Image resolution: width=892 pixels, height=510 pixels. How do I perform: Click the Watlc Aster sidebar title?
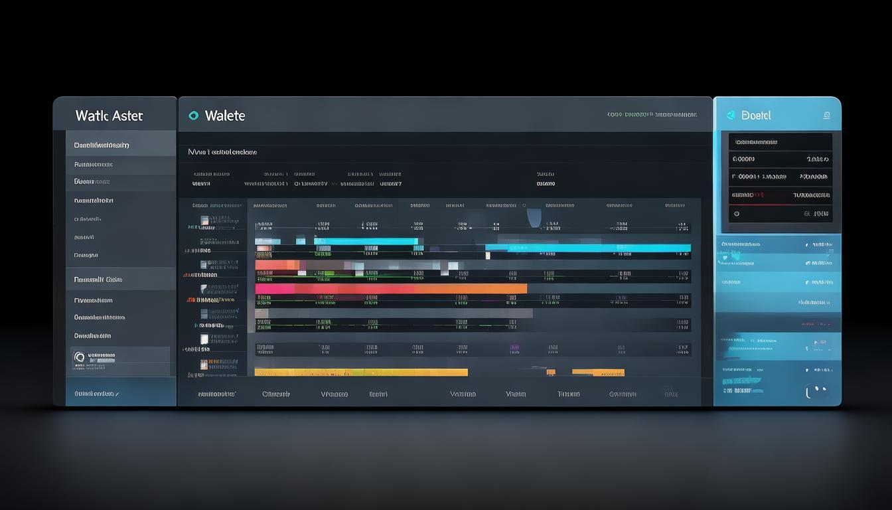pos(109,116)
